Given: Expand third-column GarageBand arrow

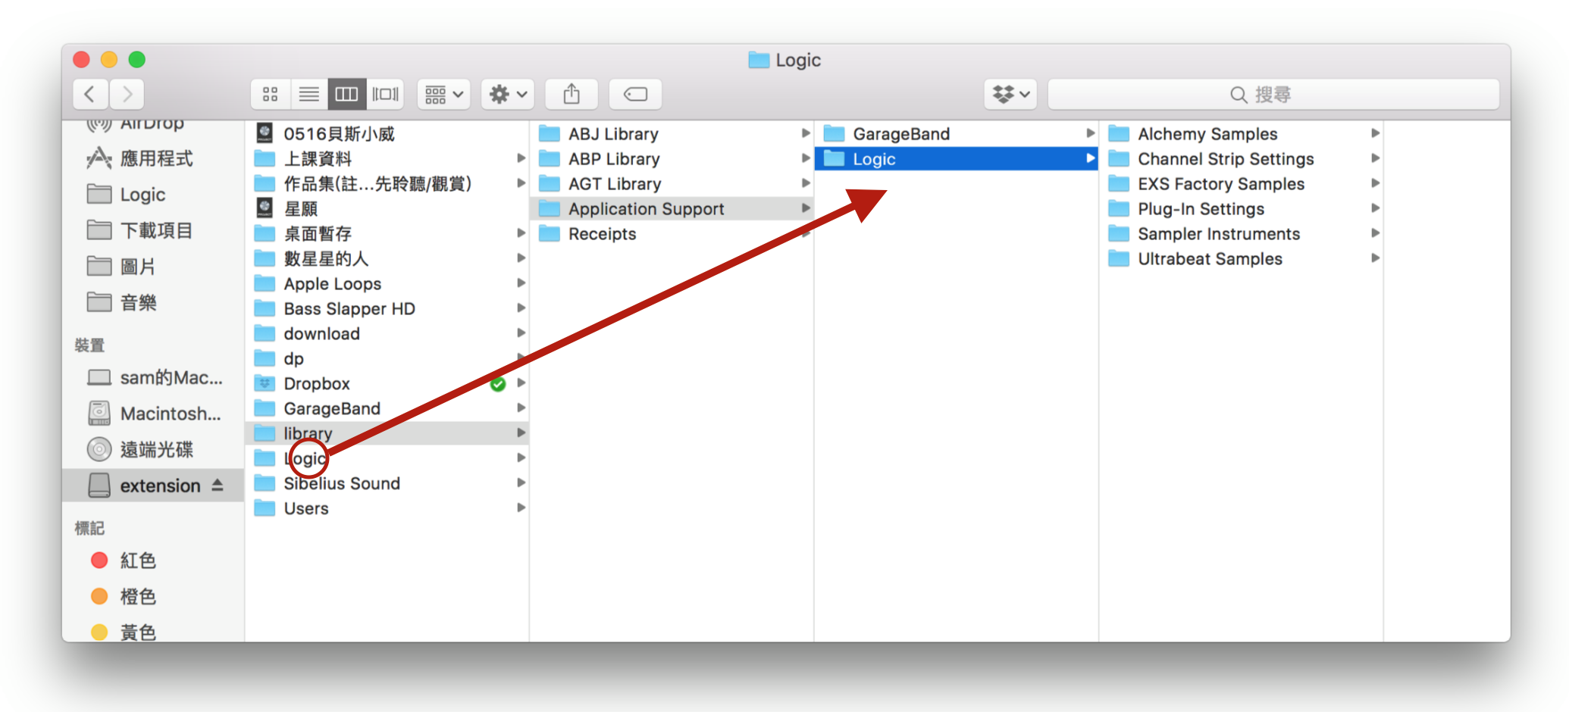Looking at the screenshot, I should click(1090, 133).
